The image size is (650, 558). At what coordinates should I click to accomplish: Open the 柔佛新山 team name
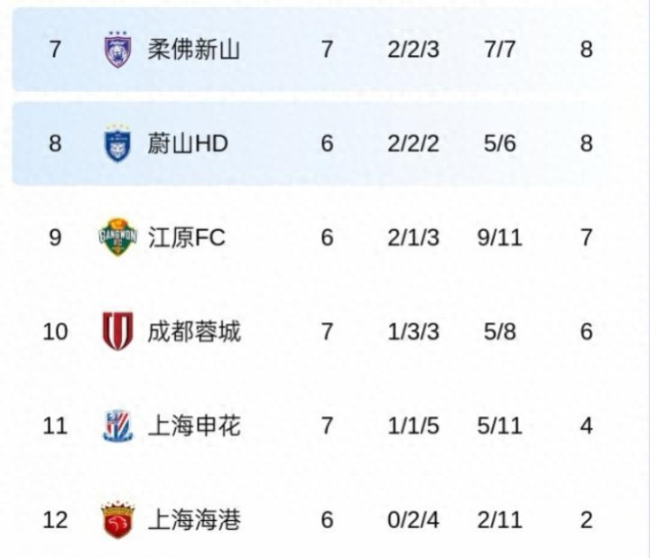[x=194, y=49]
